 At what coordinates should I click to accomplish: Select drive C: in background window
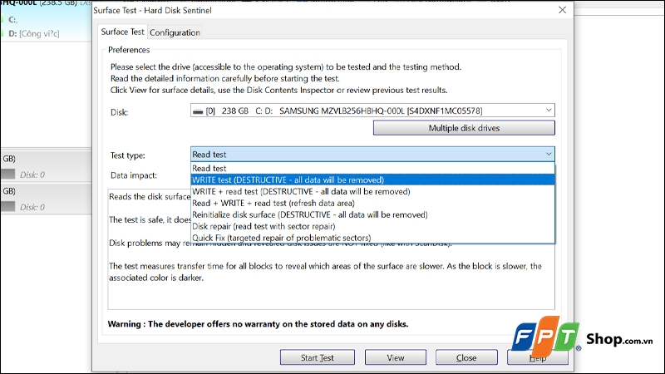(12, 19)
